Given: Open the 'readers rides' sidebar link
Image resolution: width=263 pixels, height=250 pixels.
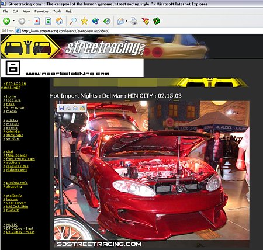Looking at the screenshot, I should tap(17, 166).
